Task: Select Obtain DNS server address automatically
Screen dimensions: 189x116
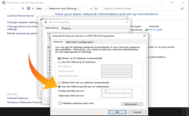Action: [59, 83]
